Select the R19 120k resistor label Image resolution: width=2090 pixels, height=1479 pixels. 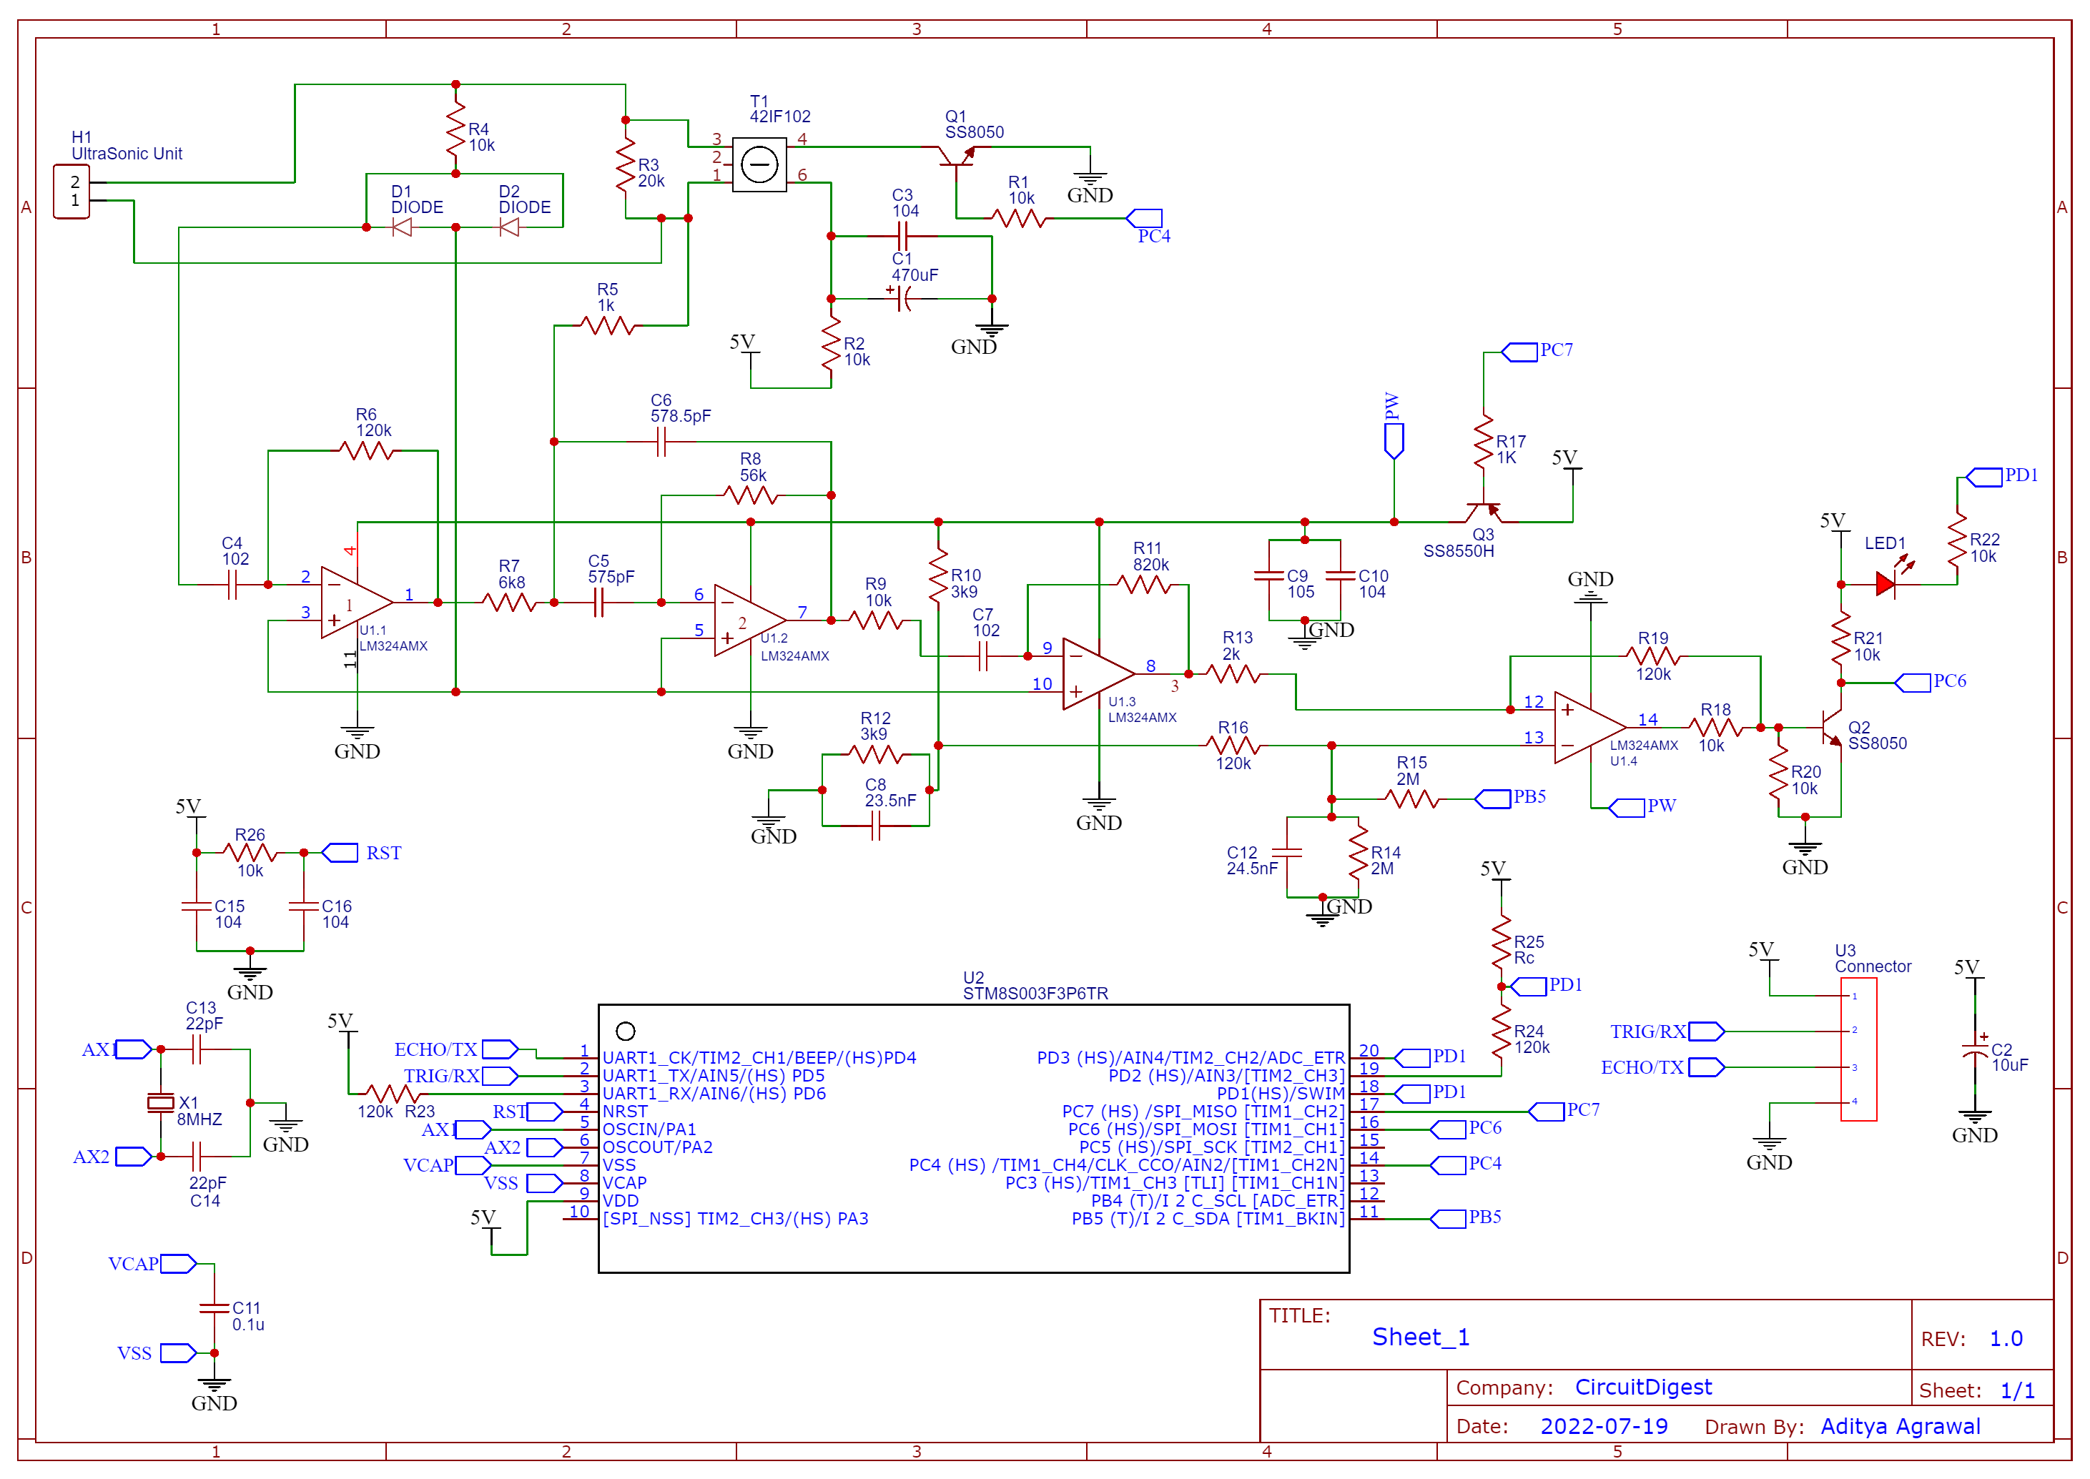[x=1653, y=657]
